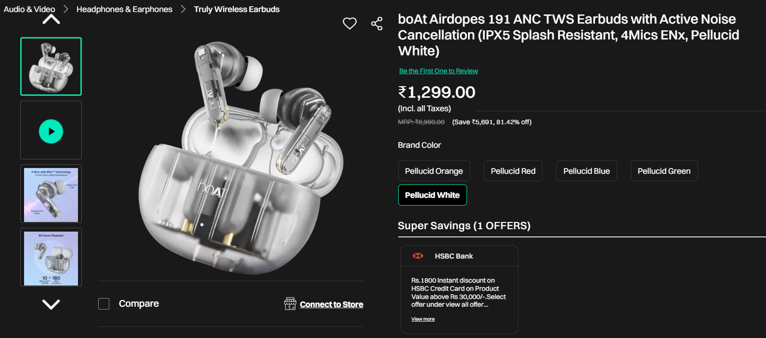This screenshot has width=766, height=338.
Task: Select the Pellucid Blue color option
Action: [x=586, y=171]
